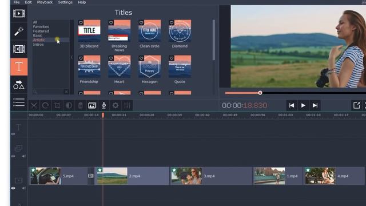Viewport: 366px width, 206px height.
Task: Favorite the 3D placard title
Action: click(81, 23)
